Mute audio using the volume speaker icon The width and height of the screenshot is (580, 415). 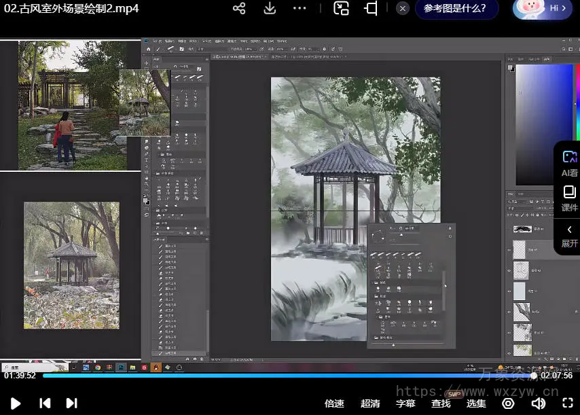tap(538, 403)
